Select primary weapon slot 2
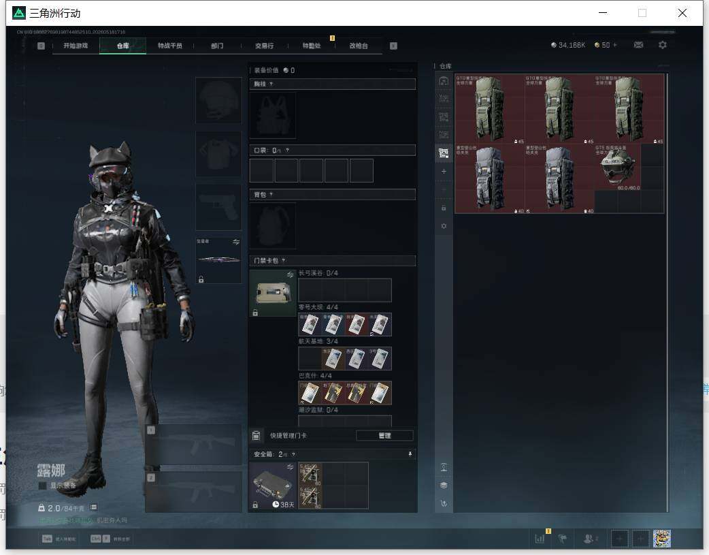This screenshot has width=709, height=555. click(x=193, y=492)
